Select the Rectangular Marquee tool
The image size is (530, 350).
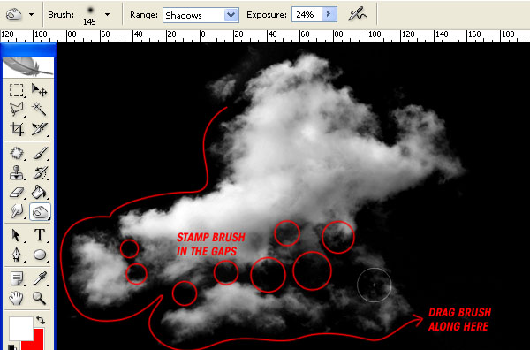[16, 91]
